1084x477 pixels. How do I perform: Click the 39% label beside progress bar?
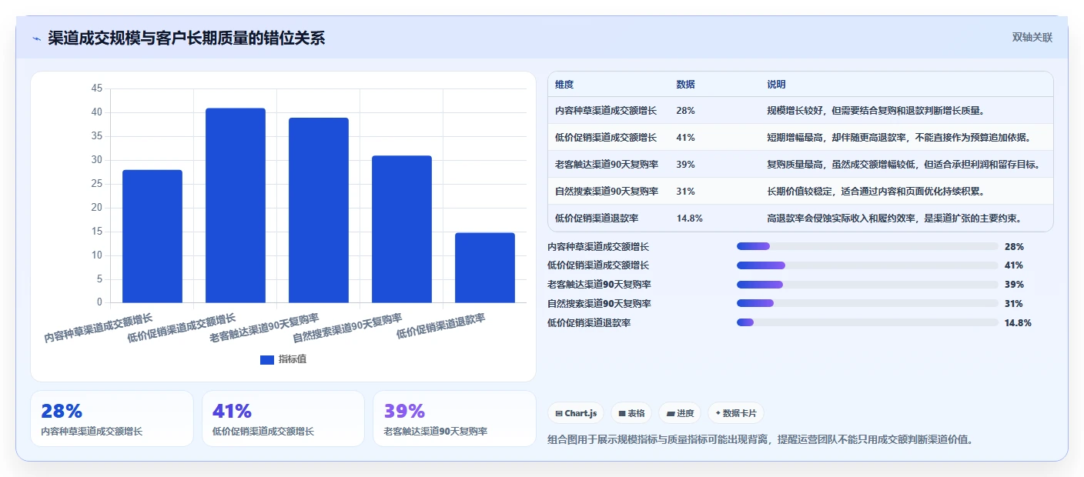(x=1014, y=285)
